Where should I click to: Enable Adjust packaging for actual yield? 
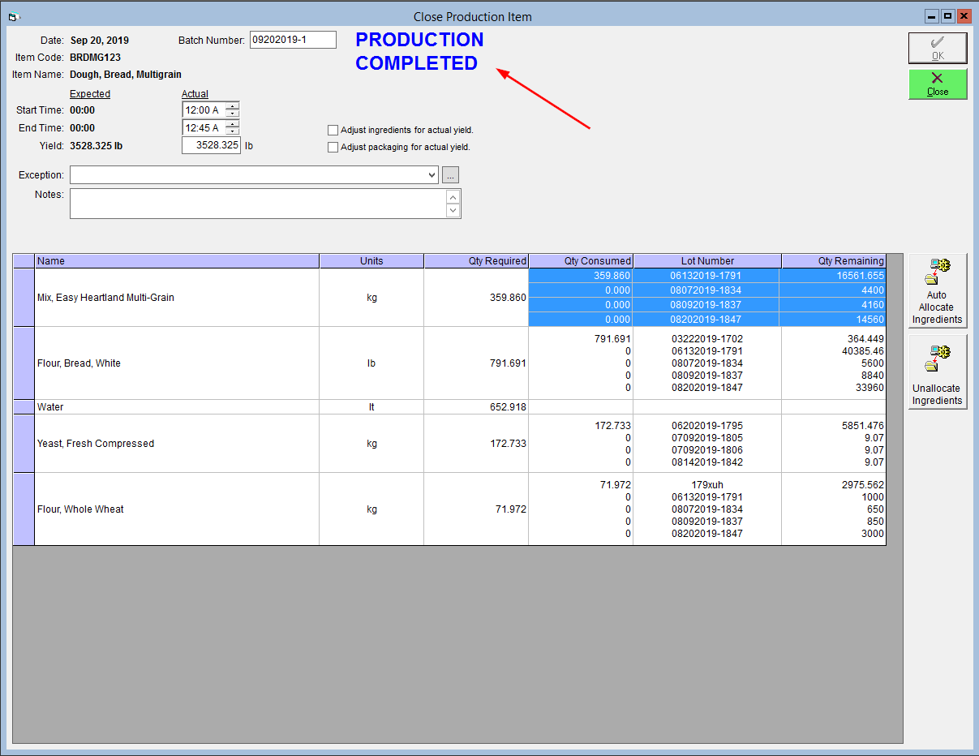coord(333,148)
